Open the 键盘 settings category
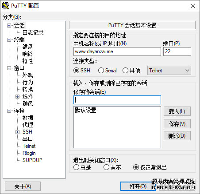 [27, 47]
